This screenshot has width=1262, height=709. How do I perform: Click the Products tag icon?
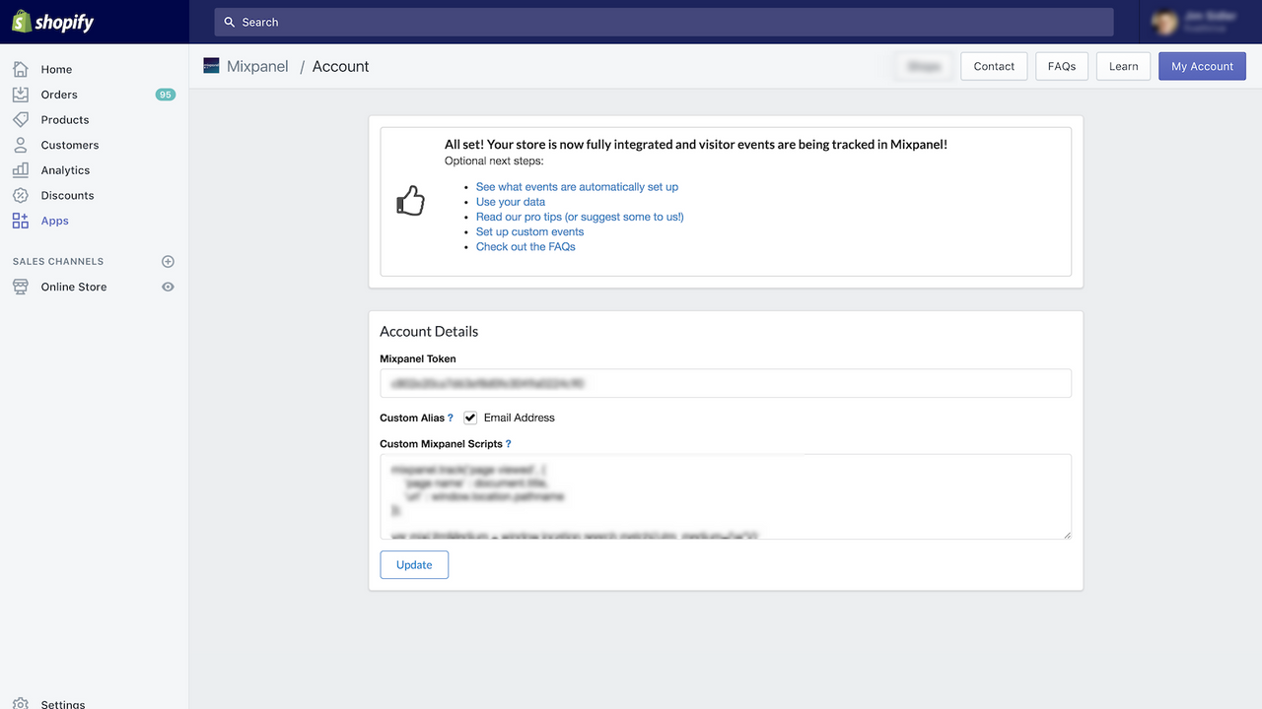point(21,119)
